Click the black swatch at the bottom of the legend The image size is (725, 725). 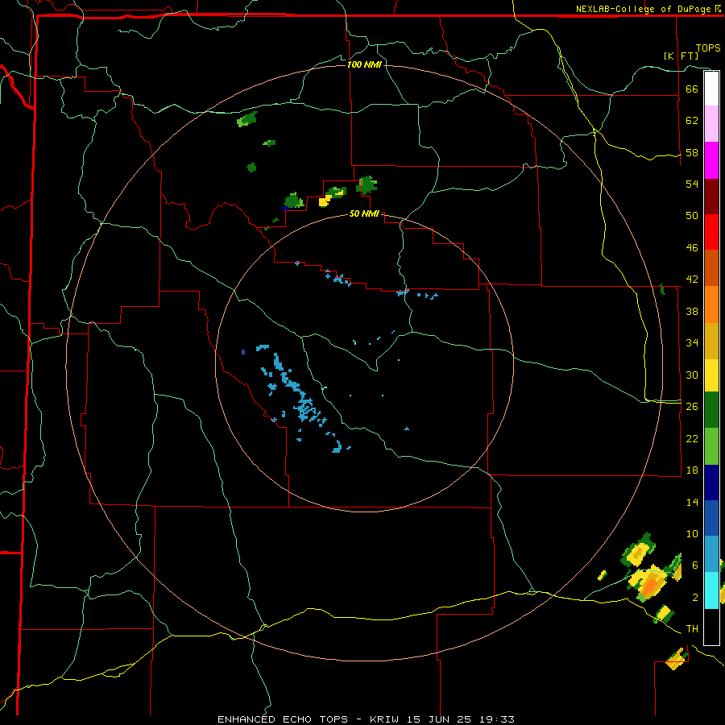click(711, 627)
